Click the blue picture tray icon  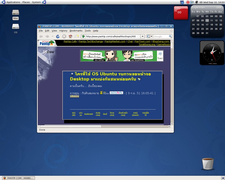pyautogui.click(x=192, y=2)
